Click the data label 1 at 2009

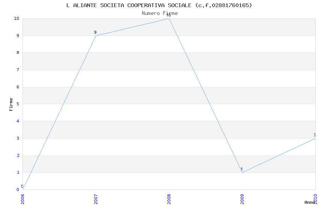tap(242, 169)
